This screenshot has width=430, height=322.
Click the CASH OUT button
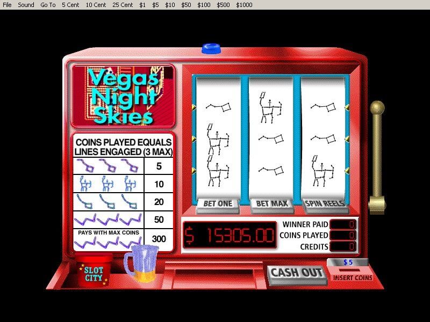click(297, 274)
